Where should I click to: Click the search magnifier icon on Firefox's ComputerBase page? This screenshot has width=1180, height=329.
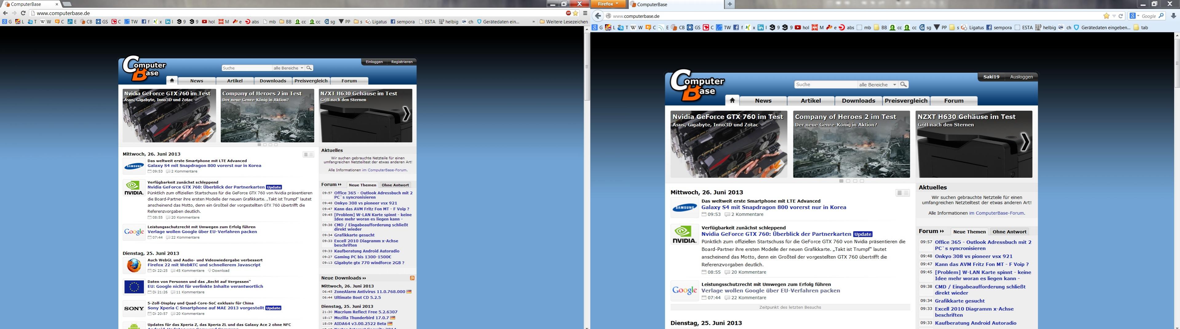[x=903, y=84]
